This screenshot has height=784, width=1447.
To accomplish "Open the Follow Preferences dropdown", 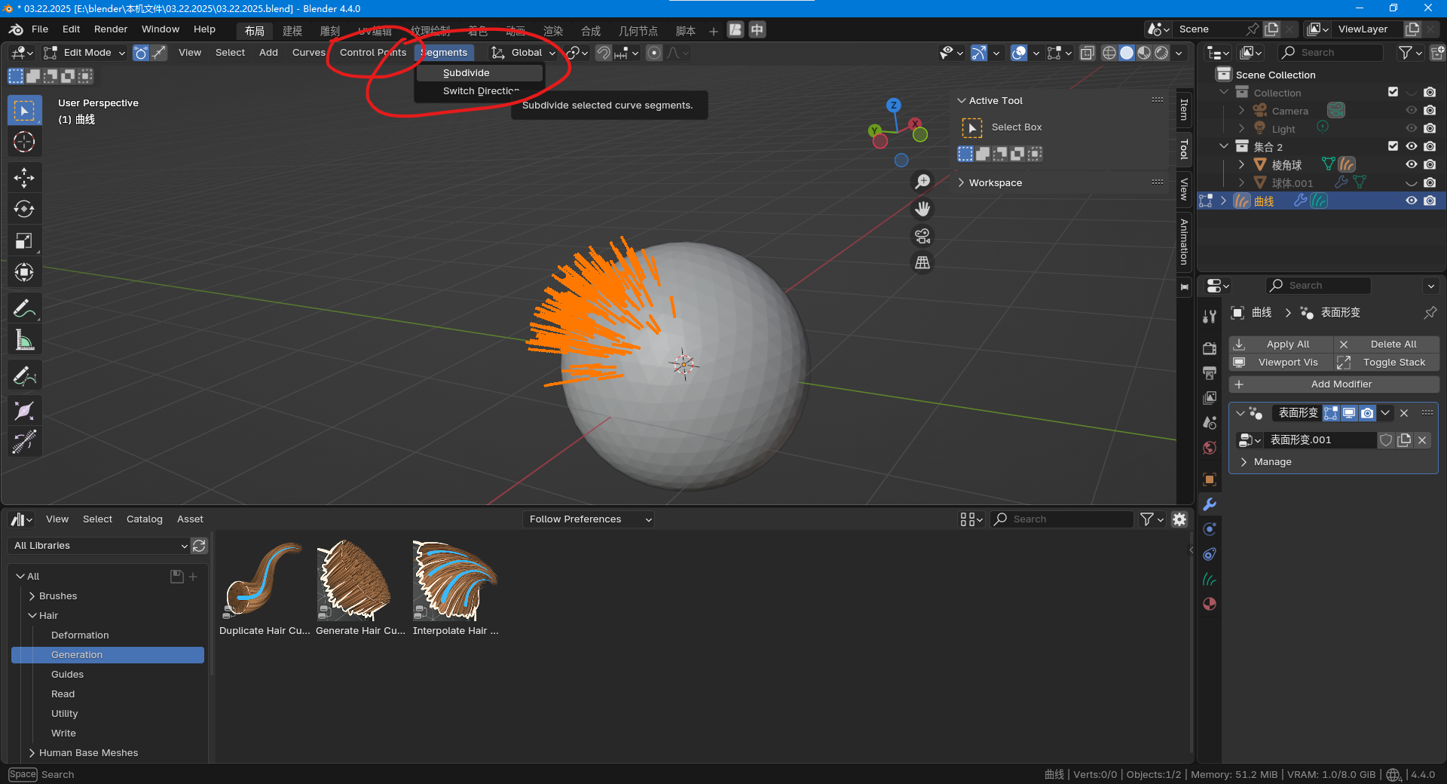I will click(589, 519).
